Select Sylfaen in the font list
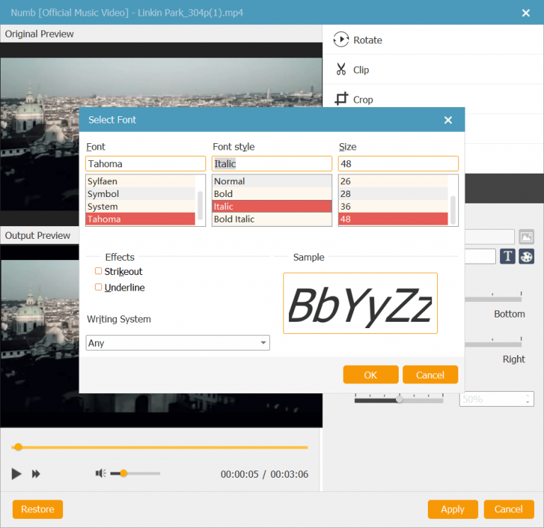The image size is (544, 528). pyautogui.click(x=140, y=181)
